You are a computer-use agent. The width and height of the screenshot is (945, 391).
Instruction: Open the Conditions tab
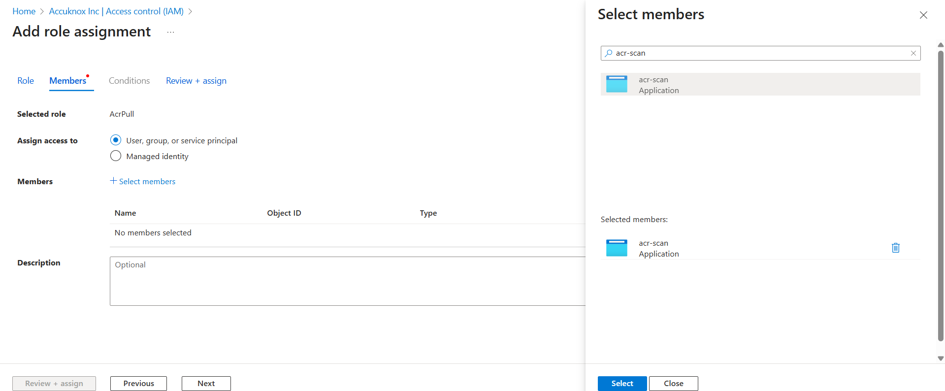coord(129,81)
